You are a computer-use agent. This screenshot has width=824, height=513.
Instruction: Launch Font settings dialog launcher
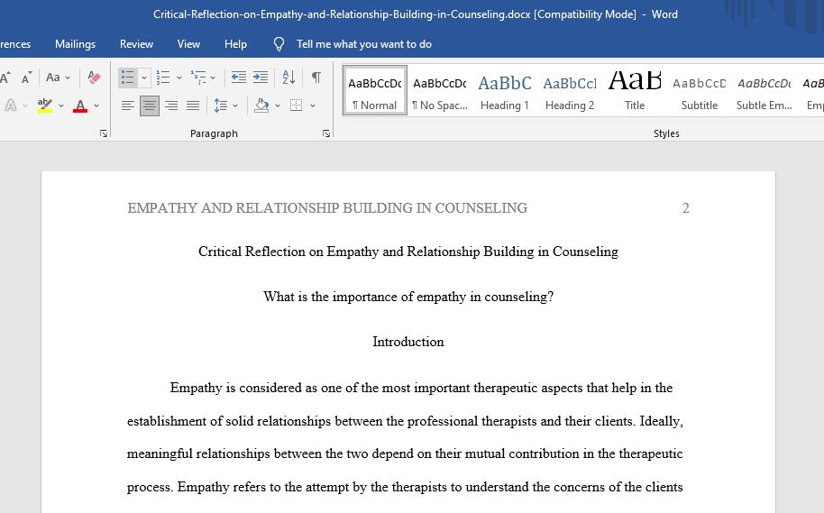click(104, 133)
